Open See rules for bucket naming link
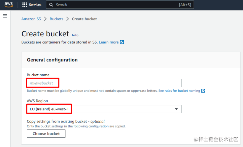Image resolution: width=243 pixels, height=147 pixels. (179, 91)
